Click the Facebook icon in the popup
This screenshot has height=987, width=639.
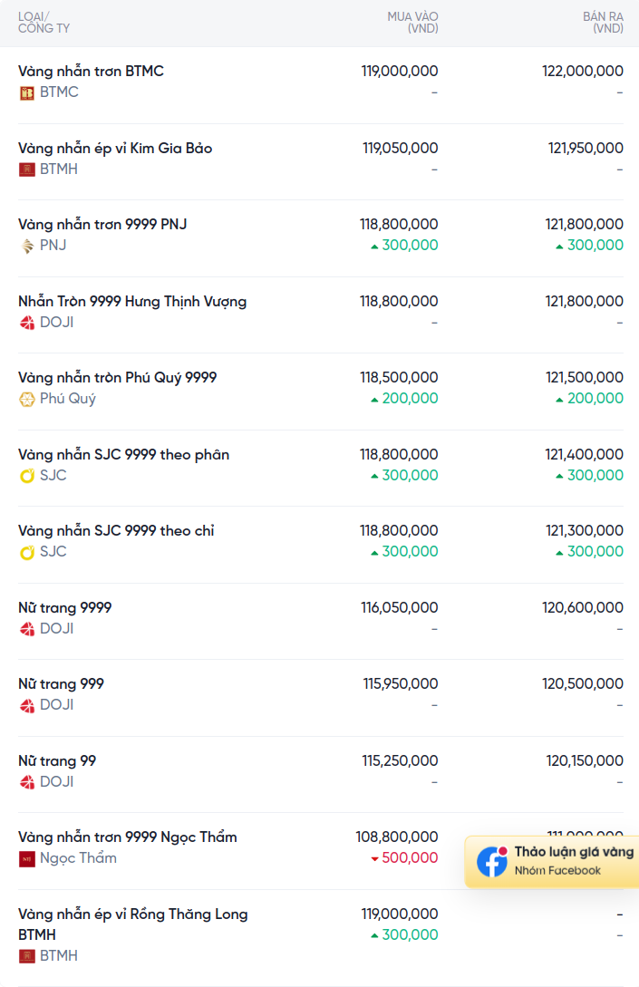click(492, 861)
